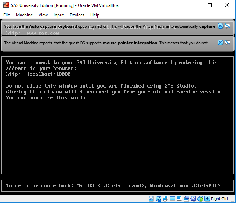Click the Right Ctrl host key label

219,199
